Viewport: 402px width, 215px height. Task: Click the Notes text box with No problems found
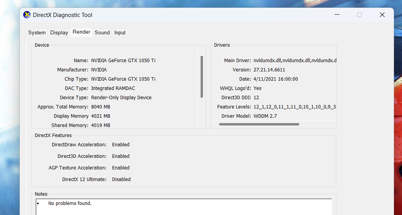coord(184,207)
